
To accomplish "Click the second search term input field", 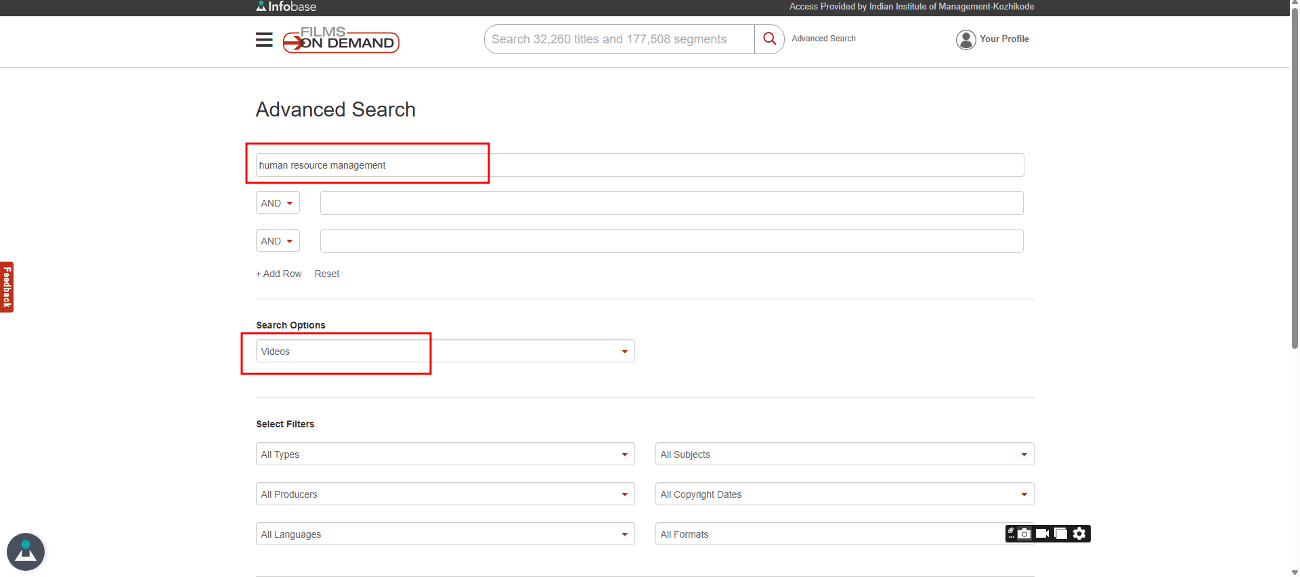I will pyautogui.click(x=671, y=203).
